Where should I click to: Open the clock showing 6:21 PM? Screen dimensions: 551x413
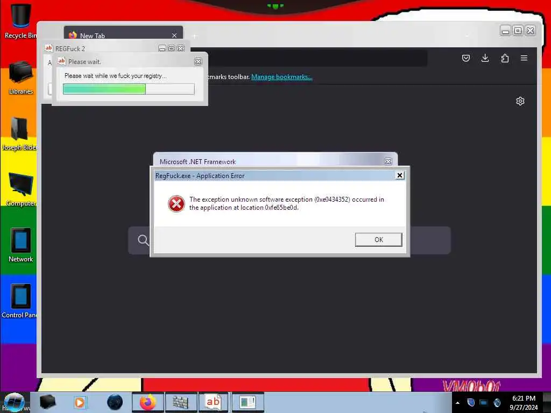(524, 403)
